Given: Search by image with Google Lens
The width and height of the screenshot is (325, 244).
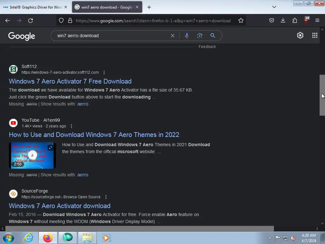Looking at the screenshot, I should [199, 36].
